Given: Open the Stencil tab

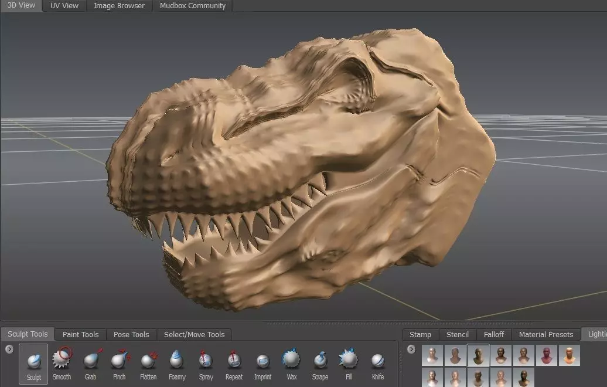Looking at the screenshot, I should pos(457,334).
